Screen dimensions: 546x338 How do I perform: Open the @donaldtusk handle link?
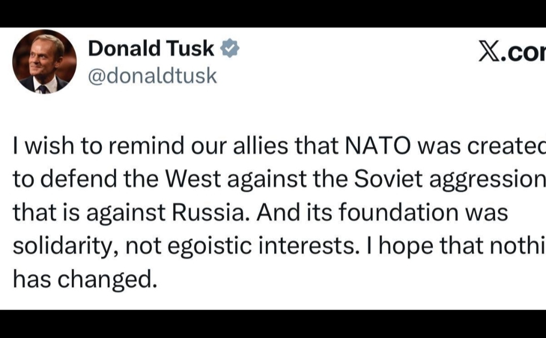pos(152,76)
